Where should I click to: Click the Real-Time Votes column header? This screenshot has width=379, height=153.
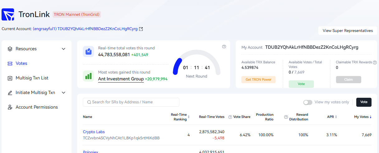click(x=212, y=117)
